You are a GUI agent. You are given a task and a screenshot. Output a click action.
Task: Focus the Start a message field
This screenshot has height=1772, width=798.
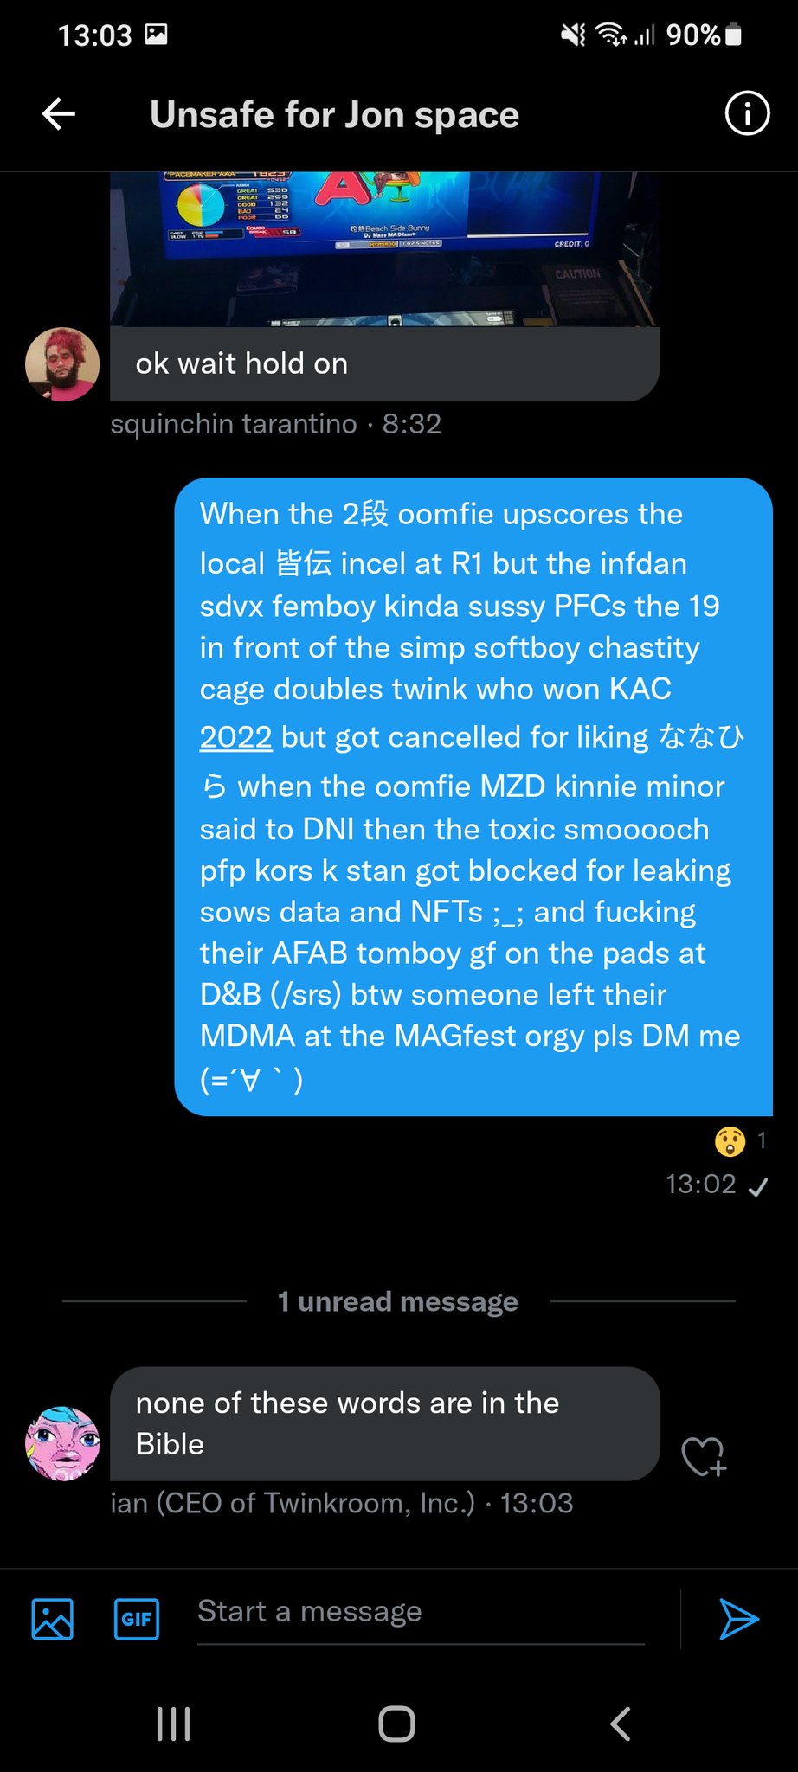coord(421,1612)
